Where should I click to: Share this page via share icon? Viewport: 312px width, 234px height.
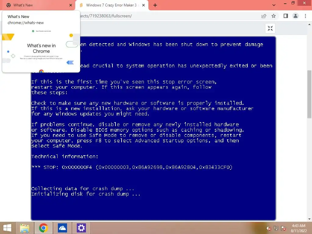264,16
